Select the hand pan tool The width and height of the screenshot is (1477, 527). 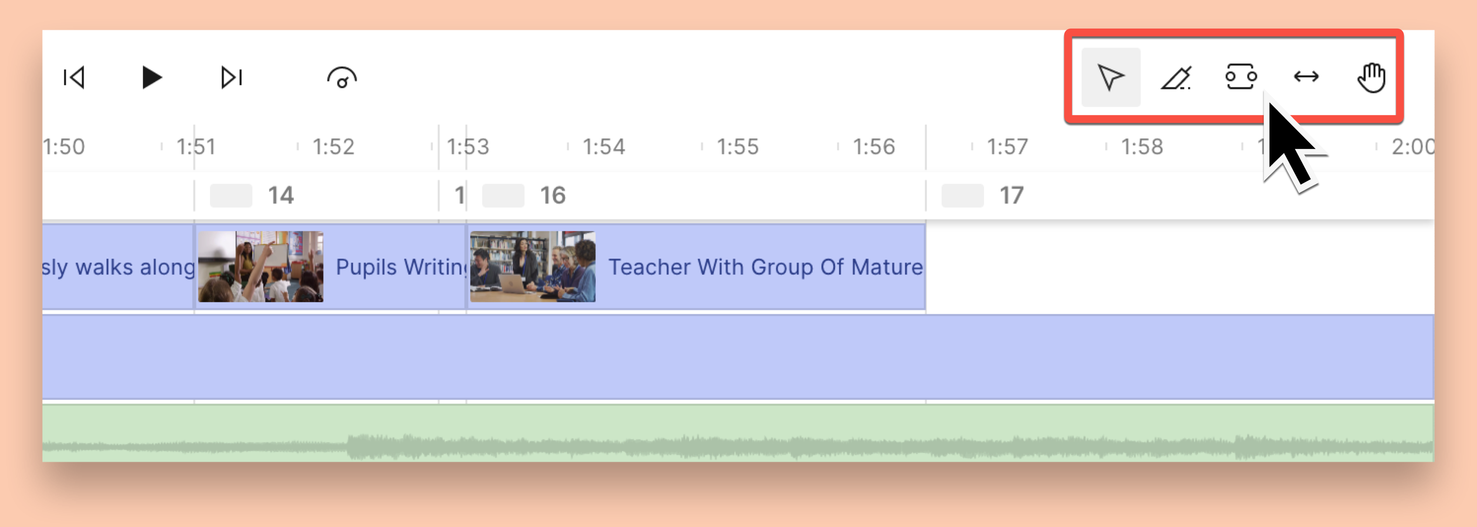(1372, 77)
